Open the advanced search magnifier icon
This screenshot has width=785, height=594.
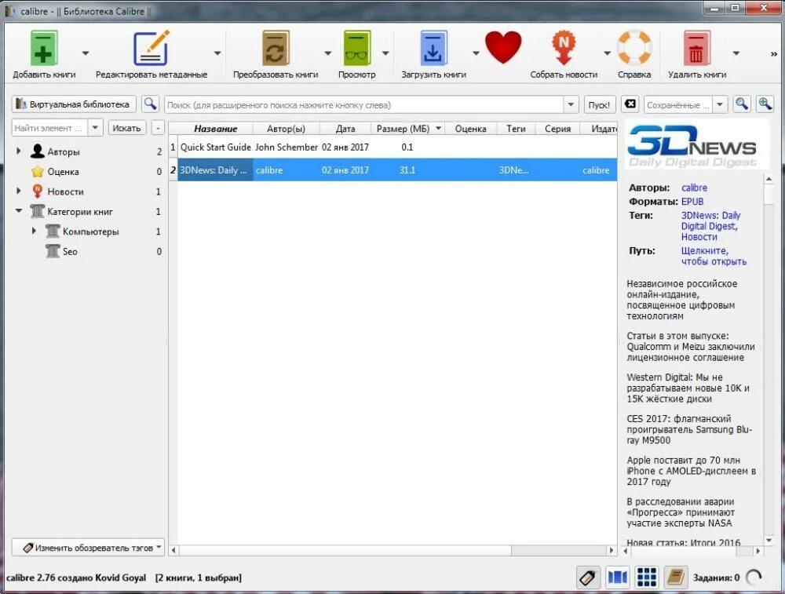coord(150,104)
